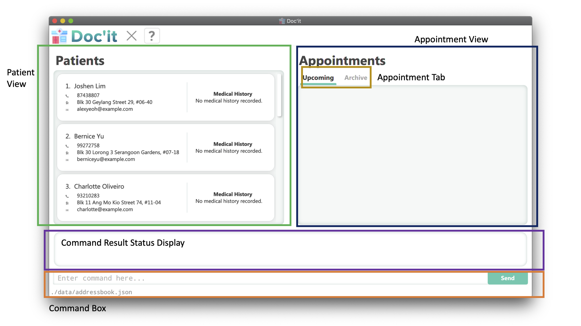Switch to the Upcoming appointments tab

(318, 78)
